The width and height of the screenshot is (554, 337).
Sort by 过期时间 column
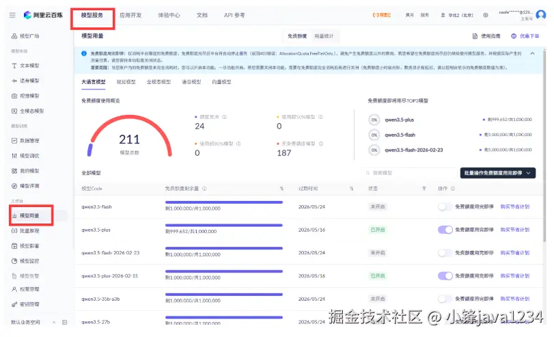coord(351,189)
